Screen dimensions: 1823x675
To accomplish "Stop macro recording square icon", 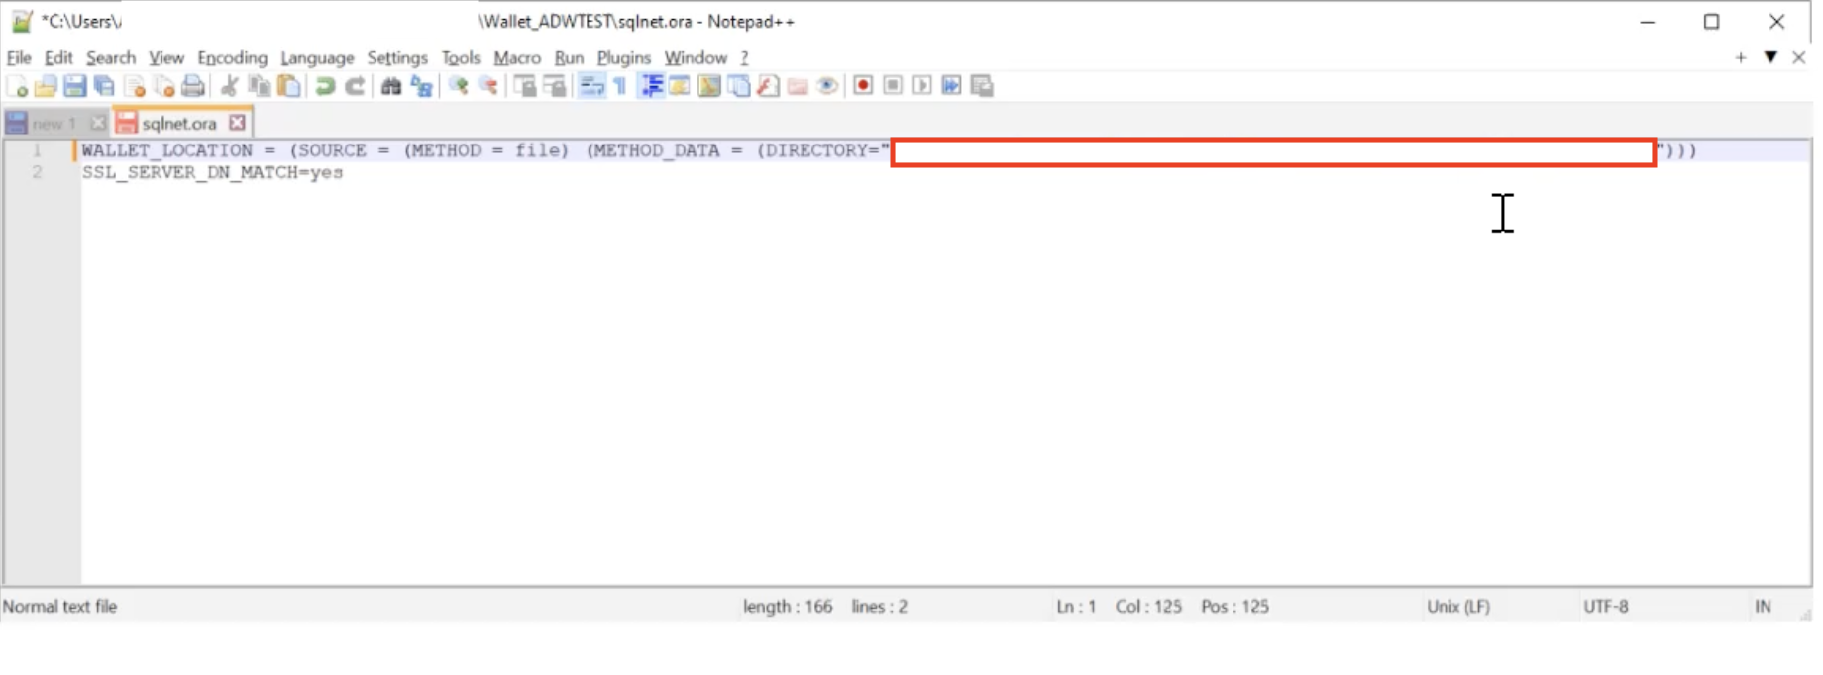I will tap(893, 86).
